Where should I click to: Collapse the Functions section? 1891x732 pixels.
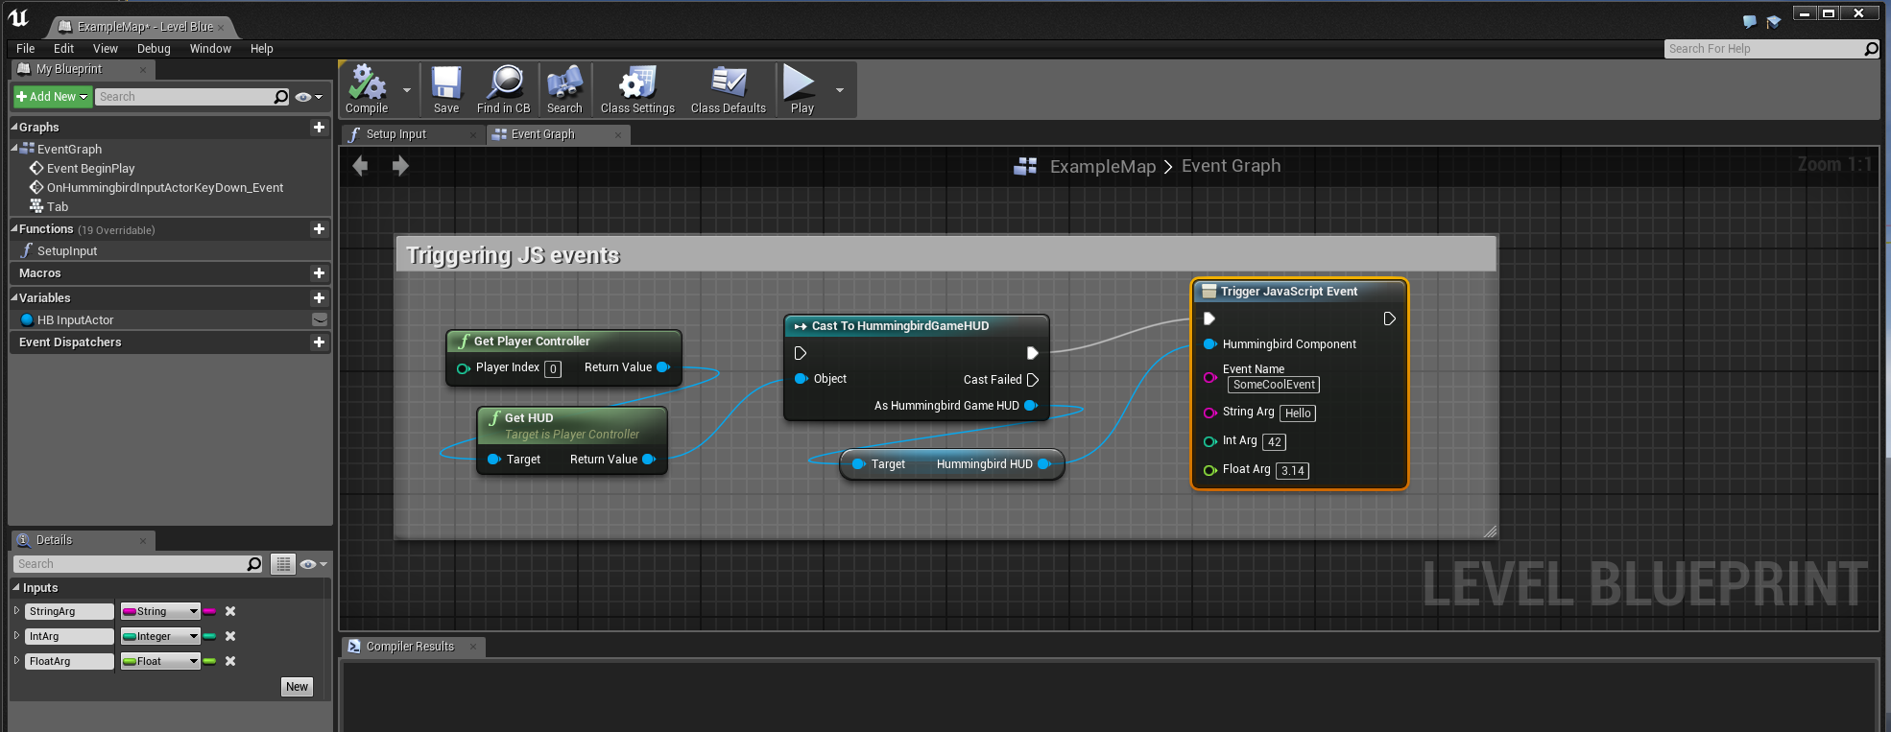pos(14,228)
